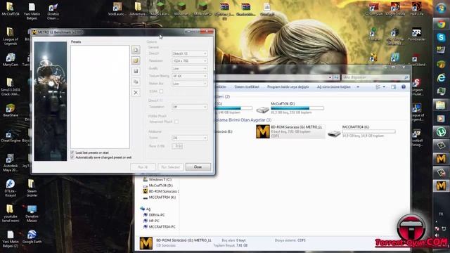
Task: Click the MCCRAFTR34 (K:) usage bar
Action: click(x=368, y=131)
